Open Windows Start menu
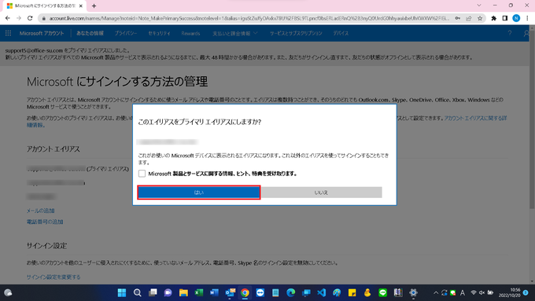 click(x=122, y=292)
